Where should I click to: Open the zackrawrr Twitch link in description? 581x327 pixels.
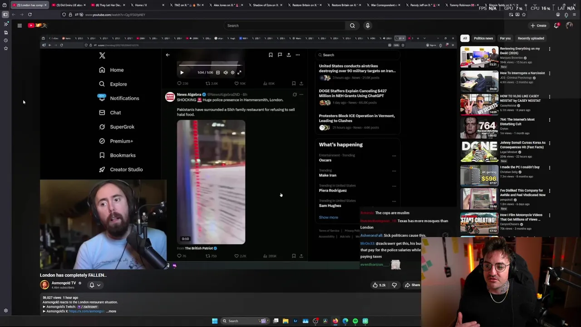point(88,307)
